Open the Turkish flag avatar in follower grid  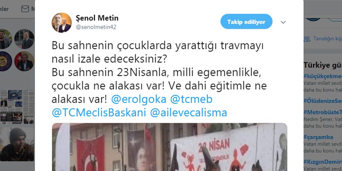coord(24,61)
